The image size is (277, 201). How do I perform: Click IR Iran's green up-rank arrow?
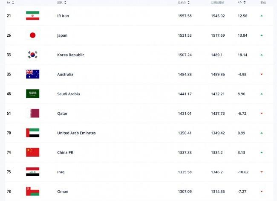[x=262, y=16]
